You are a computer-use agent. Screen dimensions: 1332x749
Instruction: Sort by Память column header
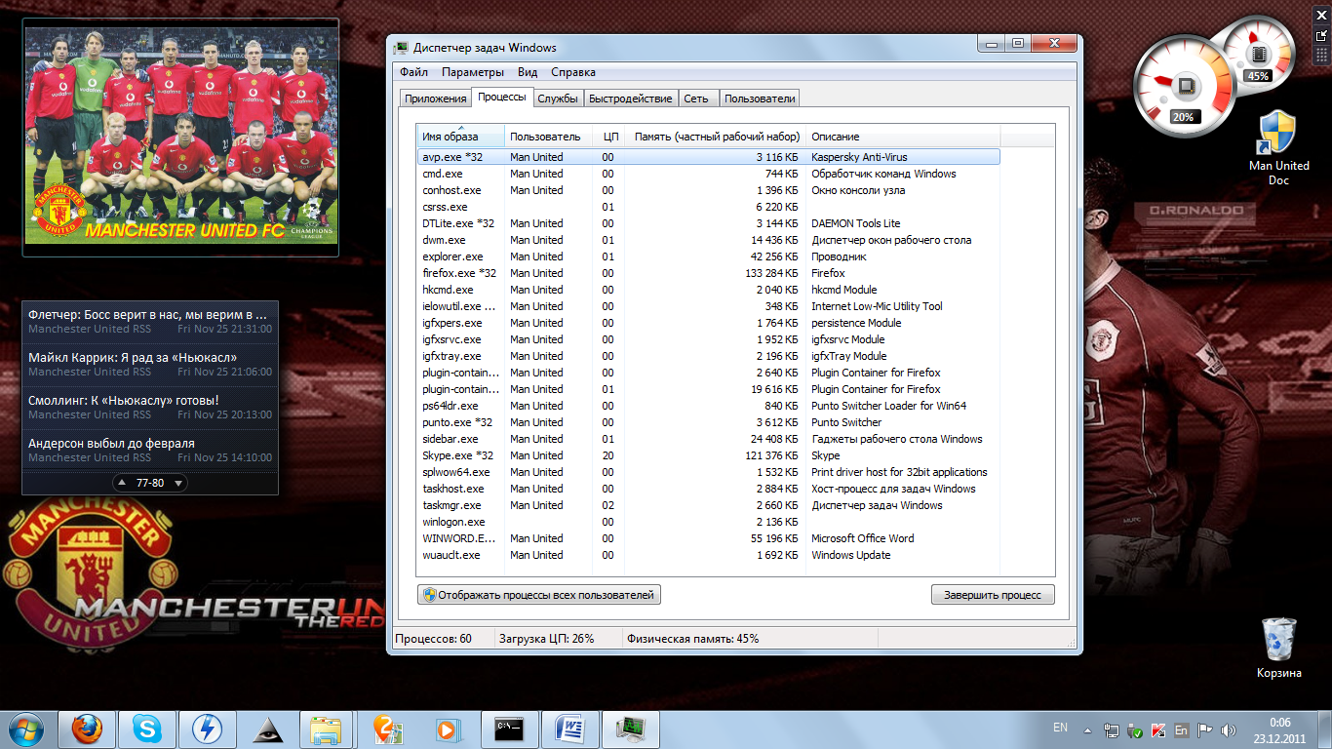coord(716,137)
